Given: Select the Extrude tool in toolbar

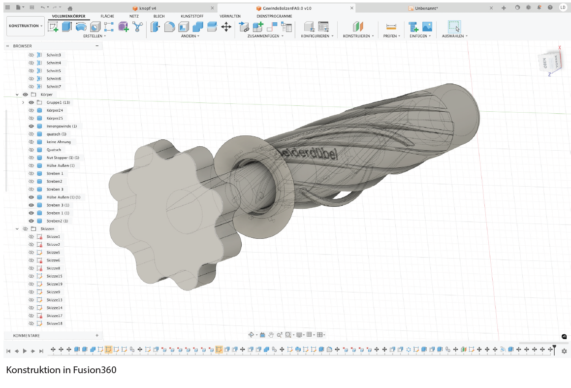Looking at the screenshot, I should pyautogui.click(x=66, y=27).
